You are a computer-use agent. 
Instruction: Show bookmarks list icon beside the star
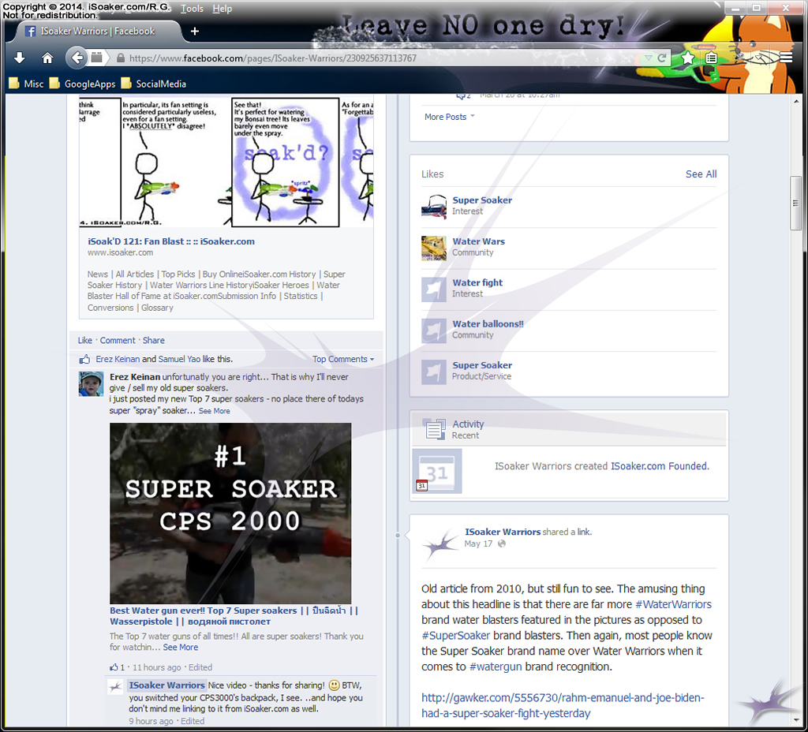pos(712,58)
